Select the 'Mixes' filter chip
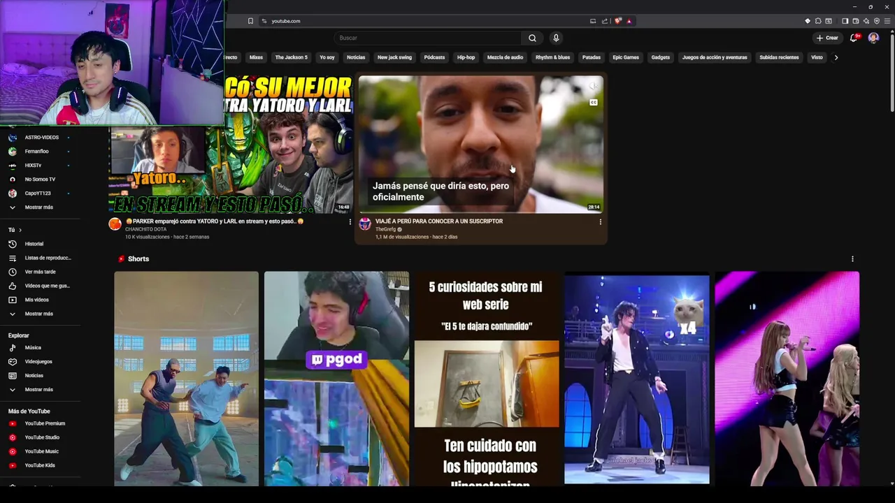The width and height of the screenshot is (895, 503). 256,57
